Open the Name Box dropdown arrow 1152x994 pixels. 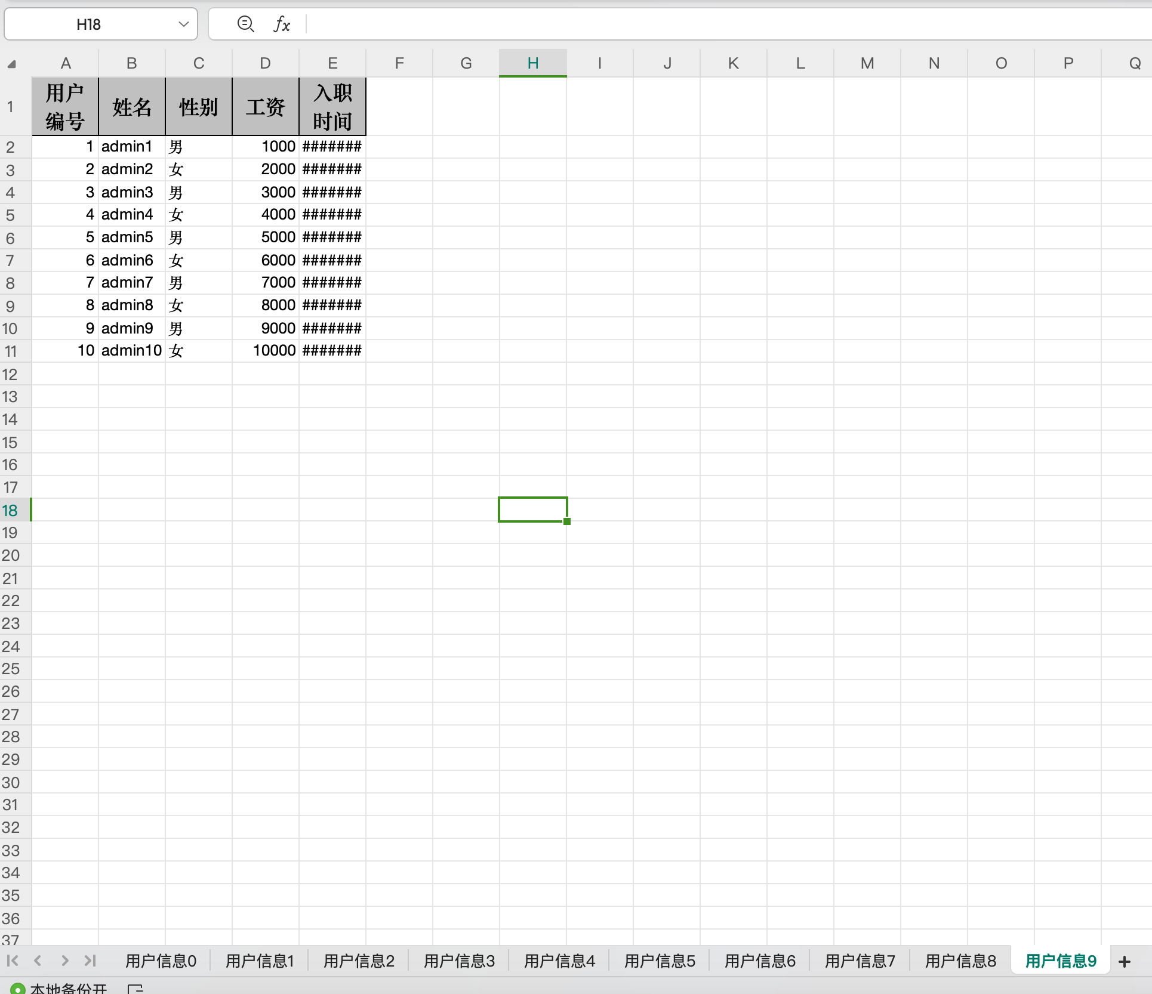(183, 24)
